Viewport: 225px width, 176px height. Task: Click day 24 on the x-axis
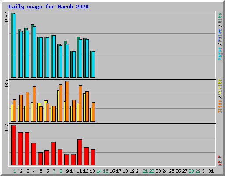click(165, 171)
